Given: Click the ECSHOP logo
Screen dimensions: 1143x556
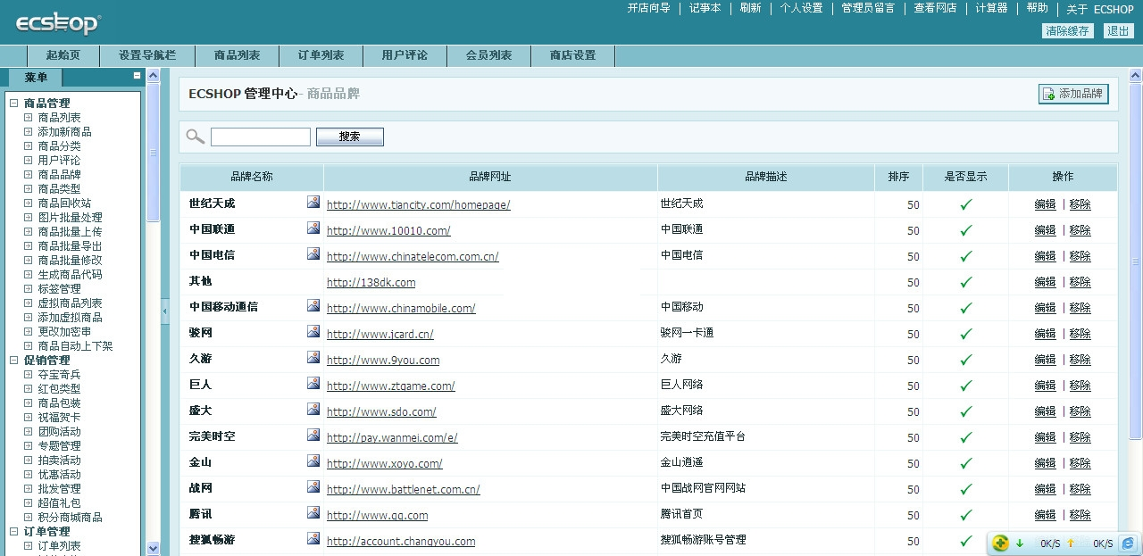Looking at the screenshot, I should point(58,23).
